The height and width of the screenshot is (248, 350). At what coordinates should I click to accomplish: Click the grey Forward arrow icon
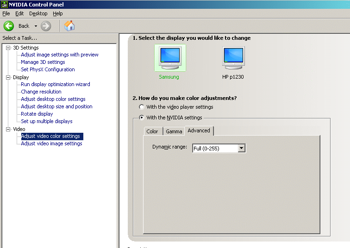[x=46, y=26]
